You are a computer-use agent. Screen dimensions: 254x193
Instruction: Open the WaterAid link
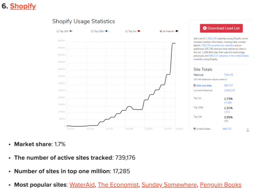tap(82, 185)
